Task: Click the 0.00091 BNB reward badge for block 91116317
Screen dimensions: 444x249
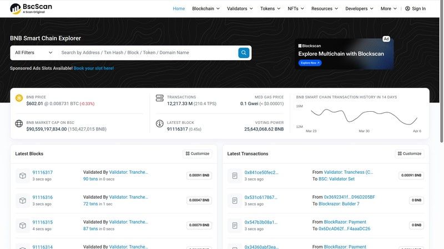Action: (x=199, y=175)
